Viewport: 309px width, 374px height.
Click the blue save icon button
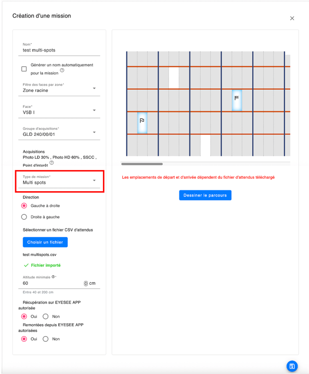point(292,366)
